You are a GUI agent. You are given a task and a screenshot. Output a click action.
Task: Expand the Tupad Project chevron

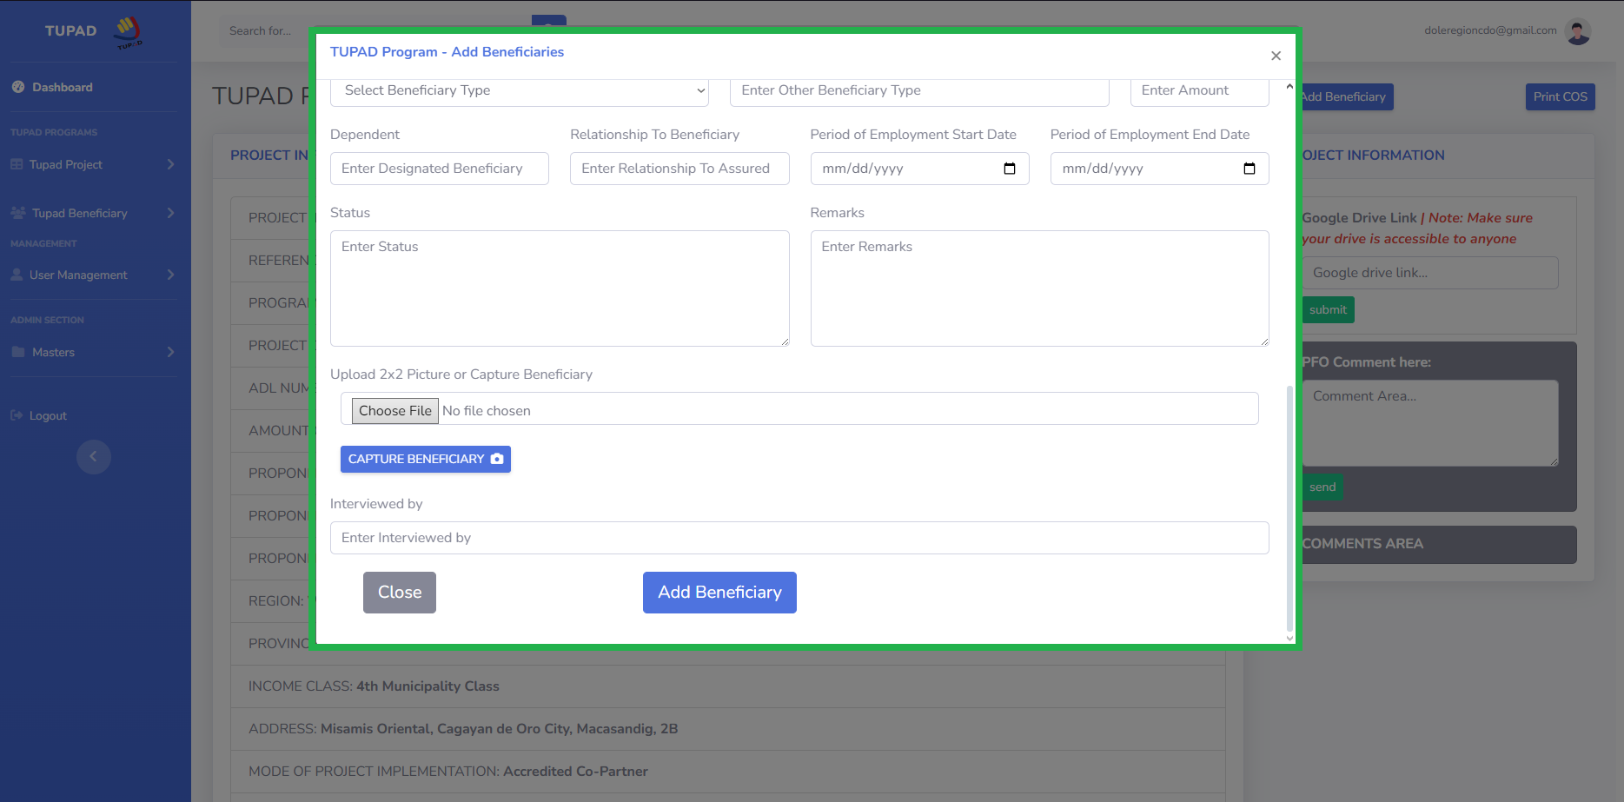pos(170,164)
